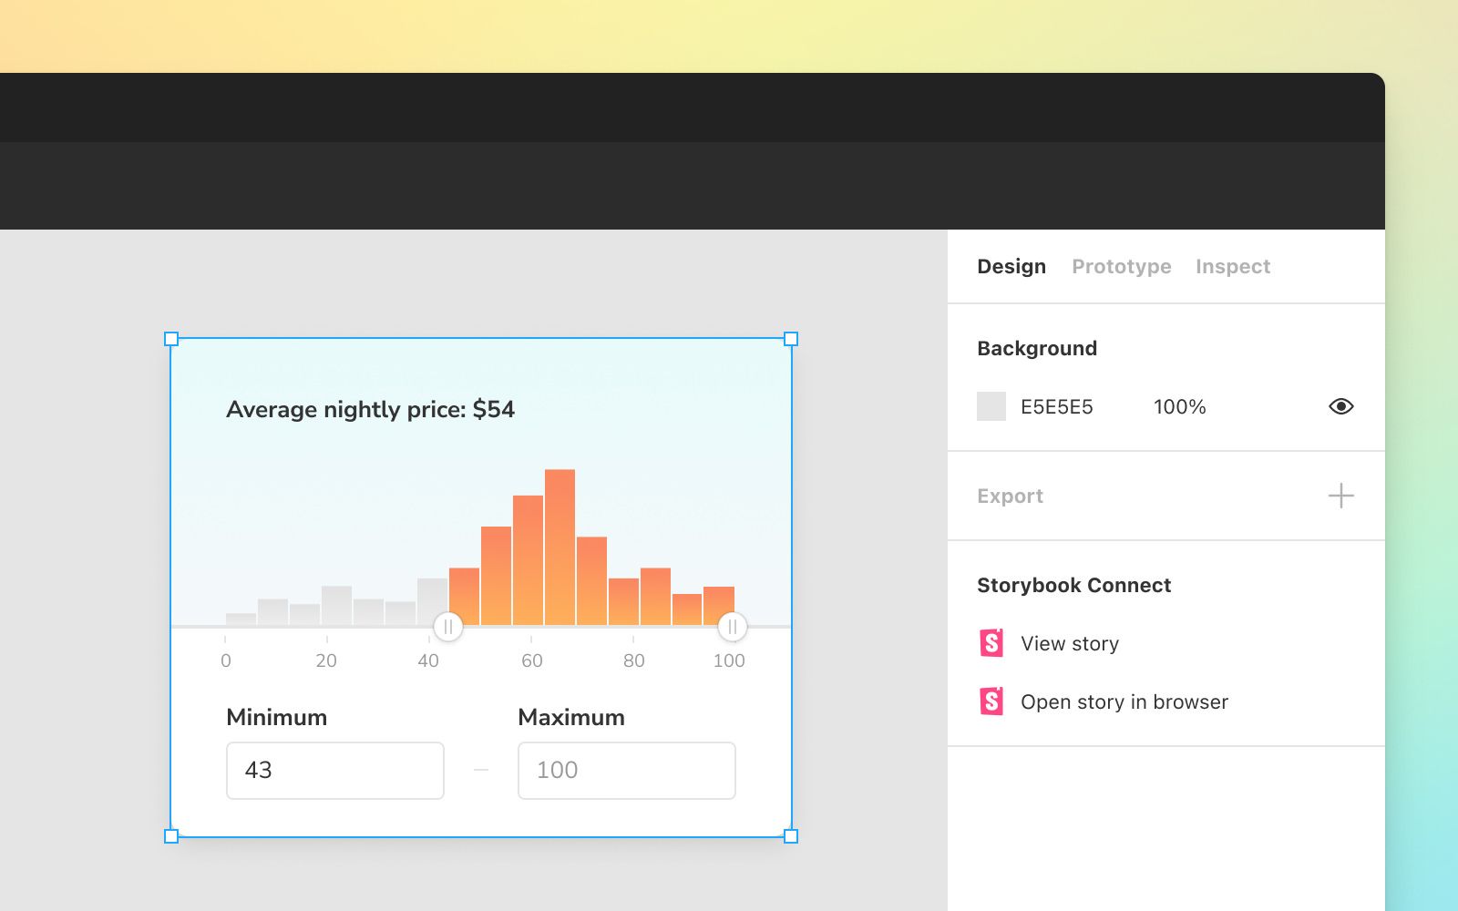
Task: Click the Maximum price input showing 100
Action: [626, 770]
